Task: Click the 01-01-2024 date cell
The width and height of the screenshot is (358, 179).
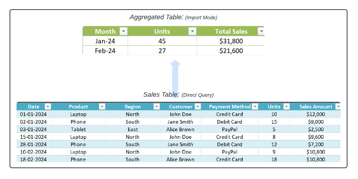Action: click(34, 114)
